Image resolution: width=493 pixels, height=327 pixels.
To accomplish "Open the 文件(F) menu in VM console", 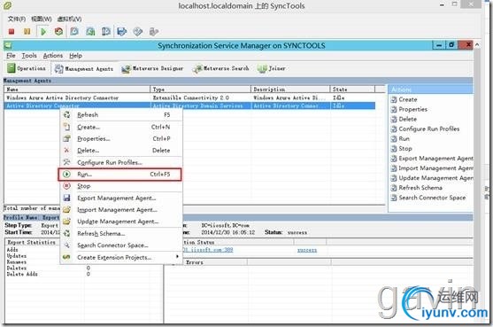I will point(17,19).
